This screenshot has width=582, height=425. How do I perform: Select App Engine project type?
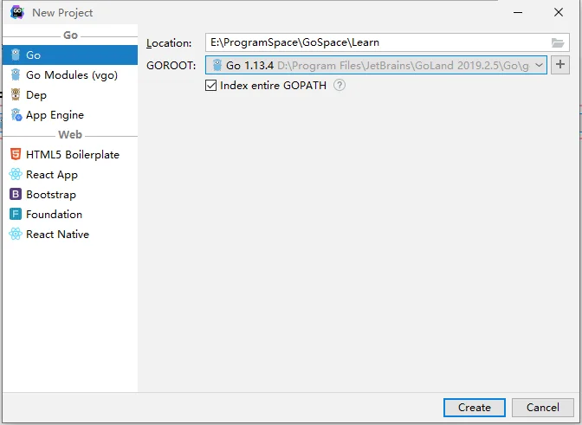(70, 115)
